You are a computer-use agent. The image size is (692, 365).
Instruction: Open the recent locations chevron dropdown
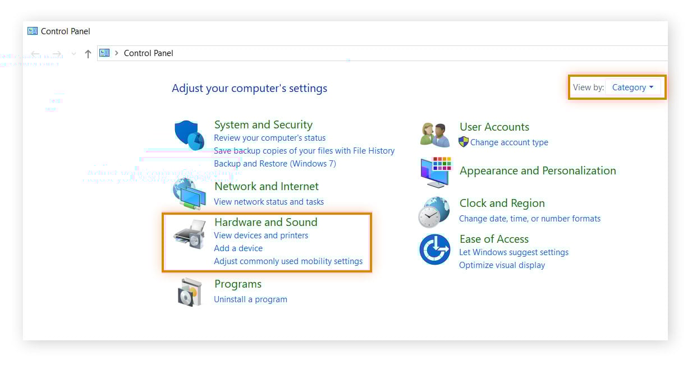point(74,54)
